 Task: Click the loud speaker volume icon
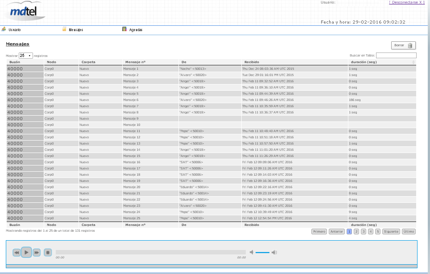[274, 252]
